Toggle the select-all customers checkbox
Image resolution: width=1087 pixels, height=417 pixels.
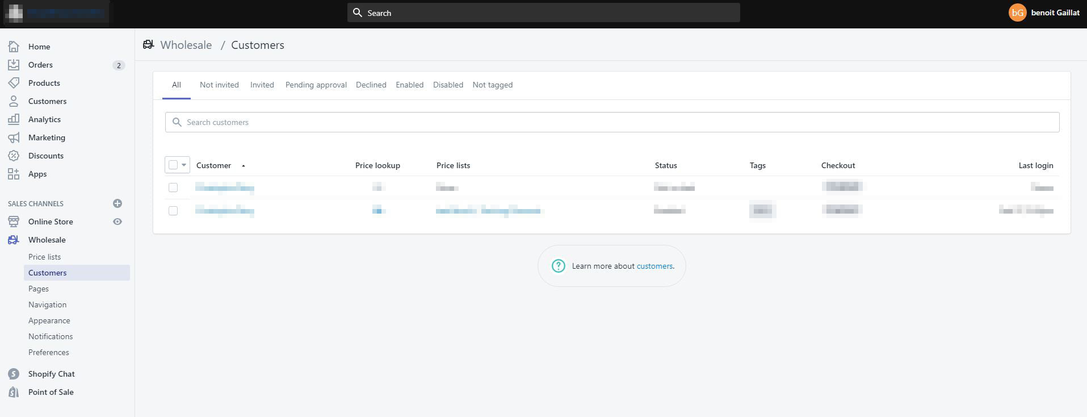click(x=173, y=165)
